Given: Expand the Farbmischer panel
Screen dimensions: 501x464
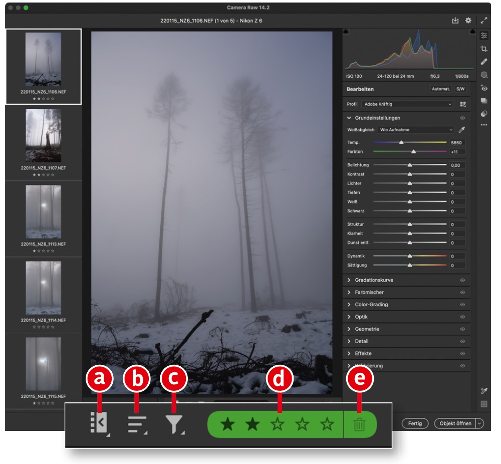Looking at the screenshot, I should pyautogui.click(x=369, y=292).
